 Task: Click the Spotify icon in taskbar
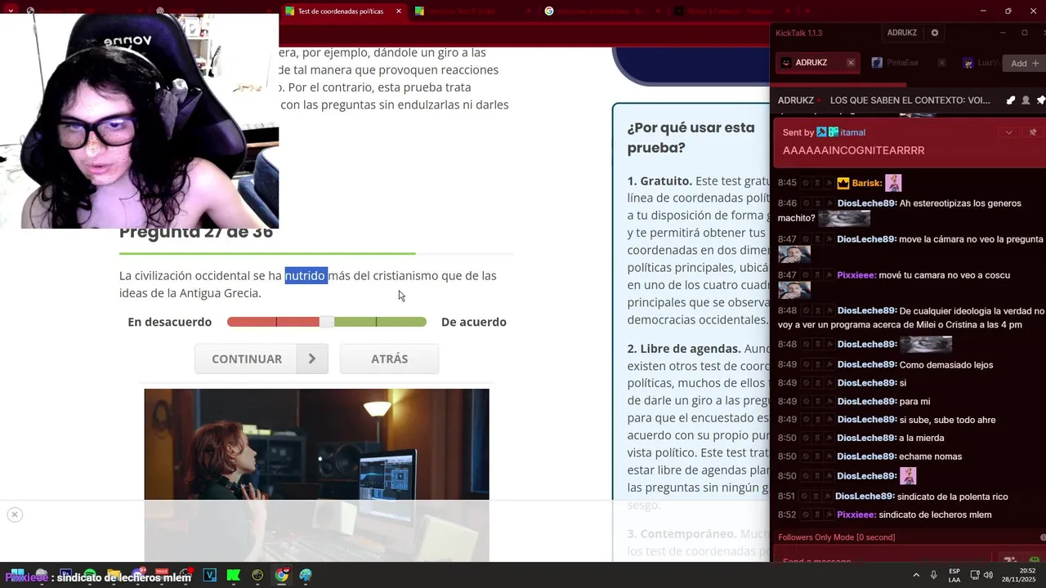point(90,575)
